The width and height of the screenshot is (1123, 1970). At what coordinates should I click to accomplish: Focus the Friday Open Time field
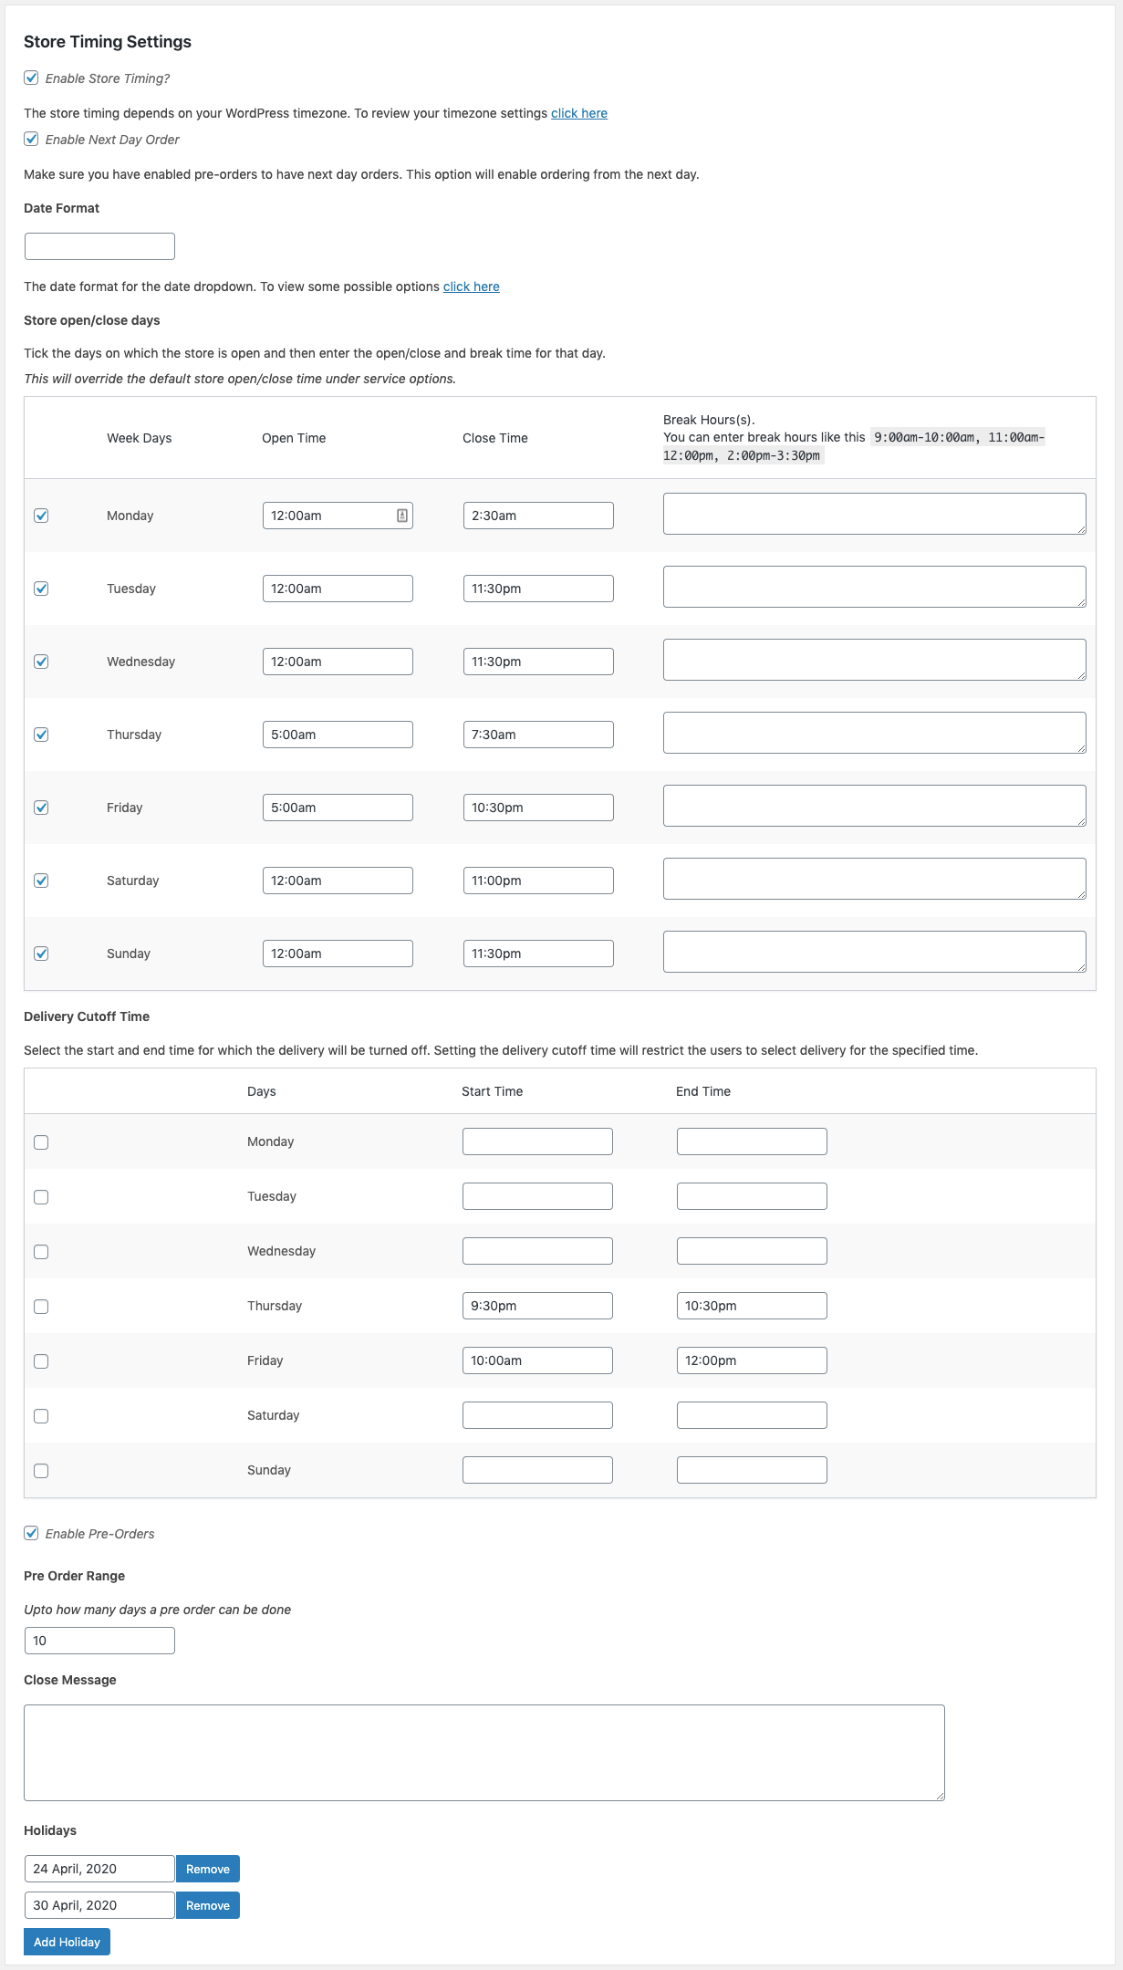(x=338, y=808)
